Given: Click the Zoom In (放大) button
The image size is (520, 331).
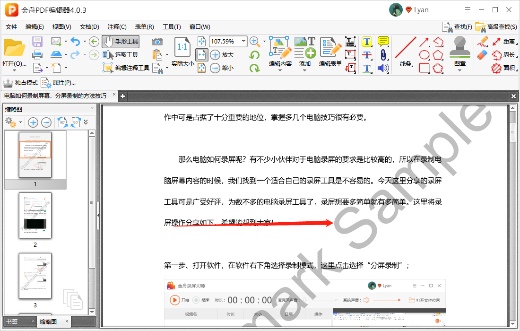Looking at the screenshot, I should coord(222,55).
